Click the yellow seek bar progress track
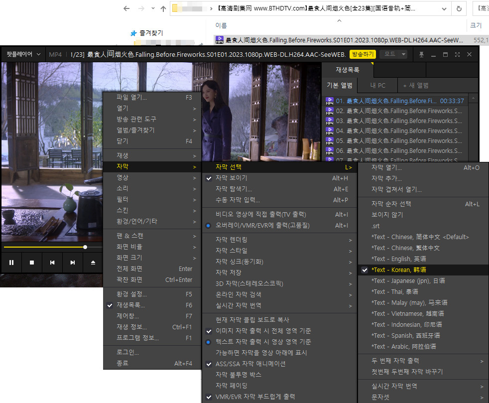 [x=44, y=247]
